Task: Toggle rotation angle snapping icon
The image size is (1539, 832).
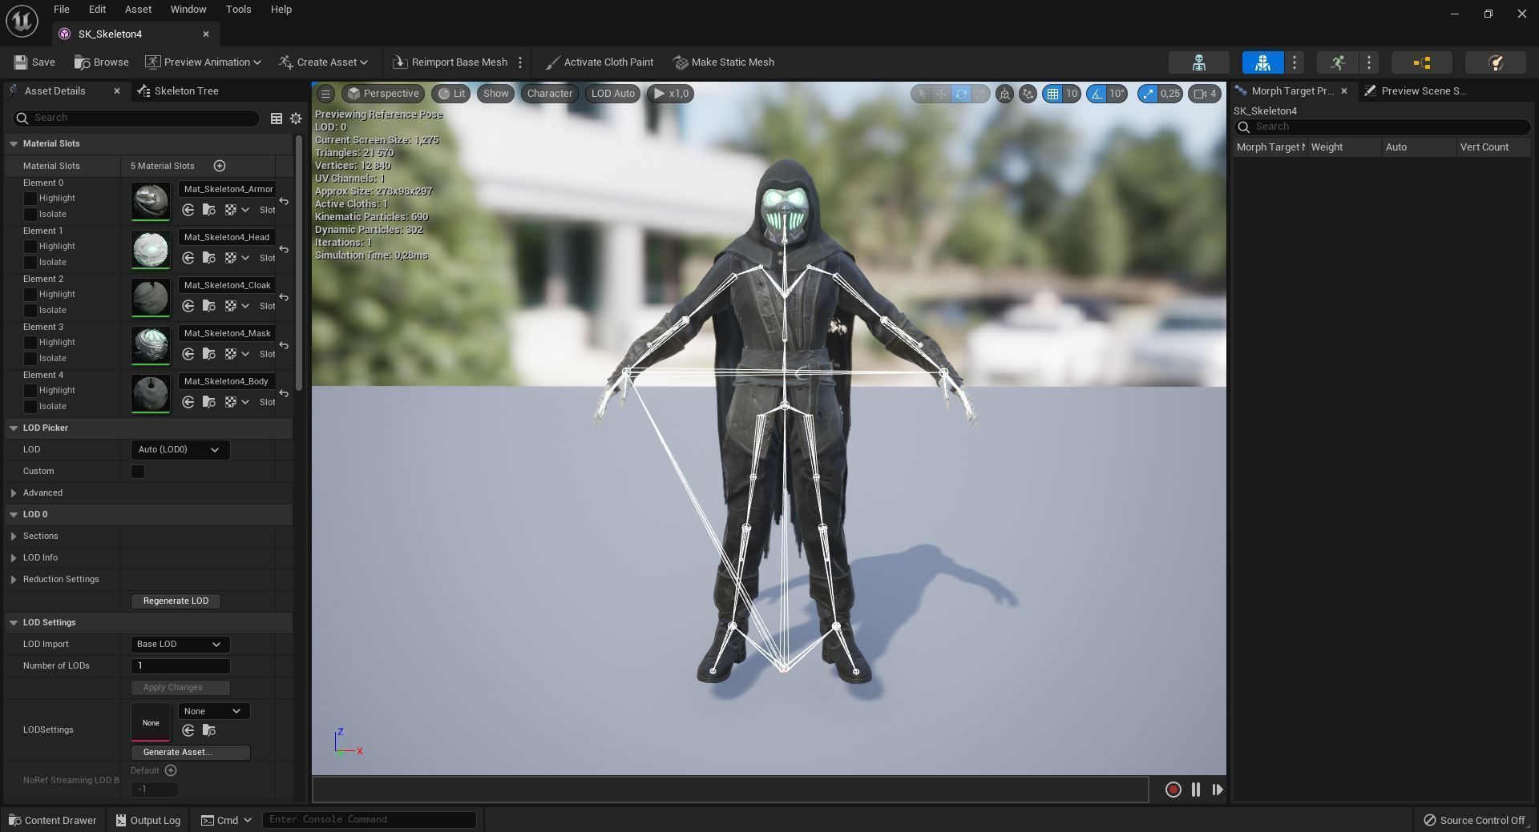Action: coord(1096,94)
